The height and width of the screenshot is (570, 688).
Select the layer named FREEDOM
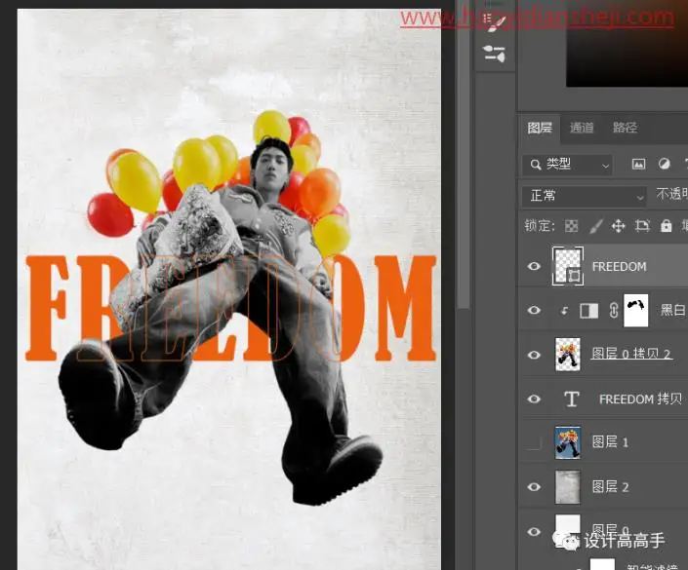619,266
